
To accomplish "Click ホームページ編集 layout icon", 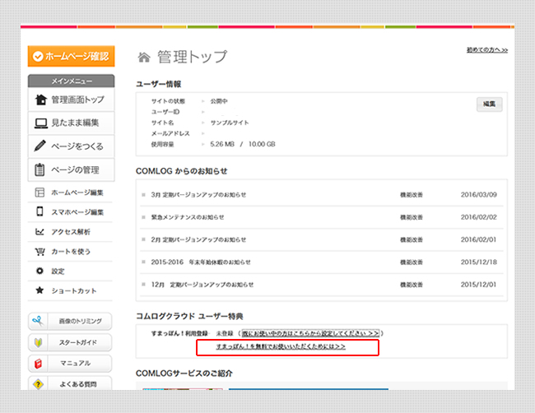I will [40, 193].
